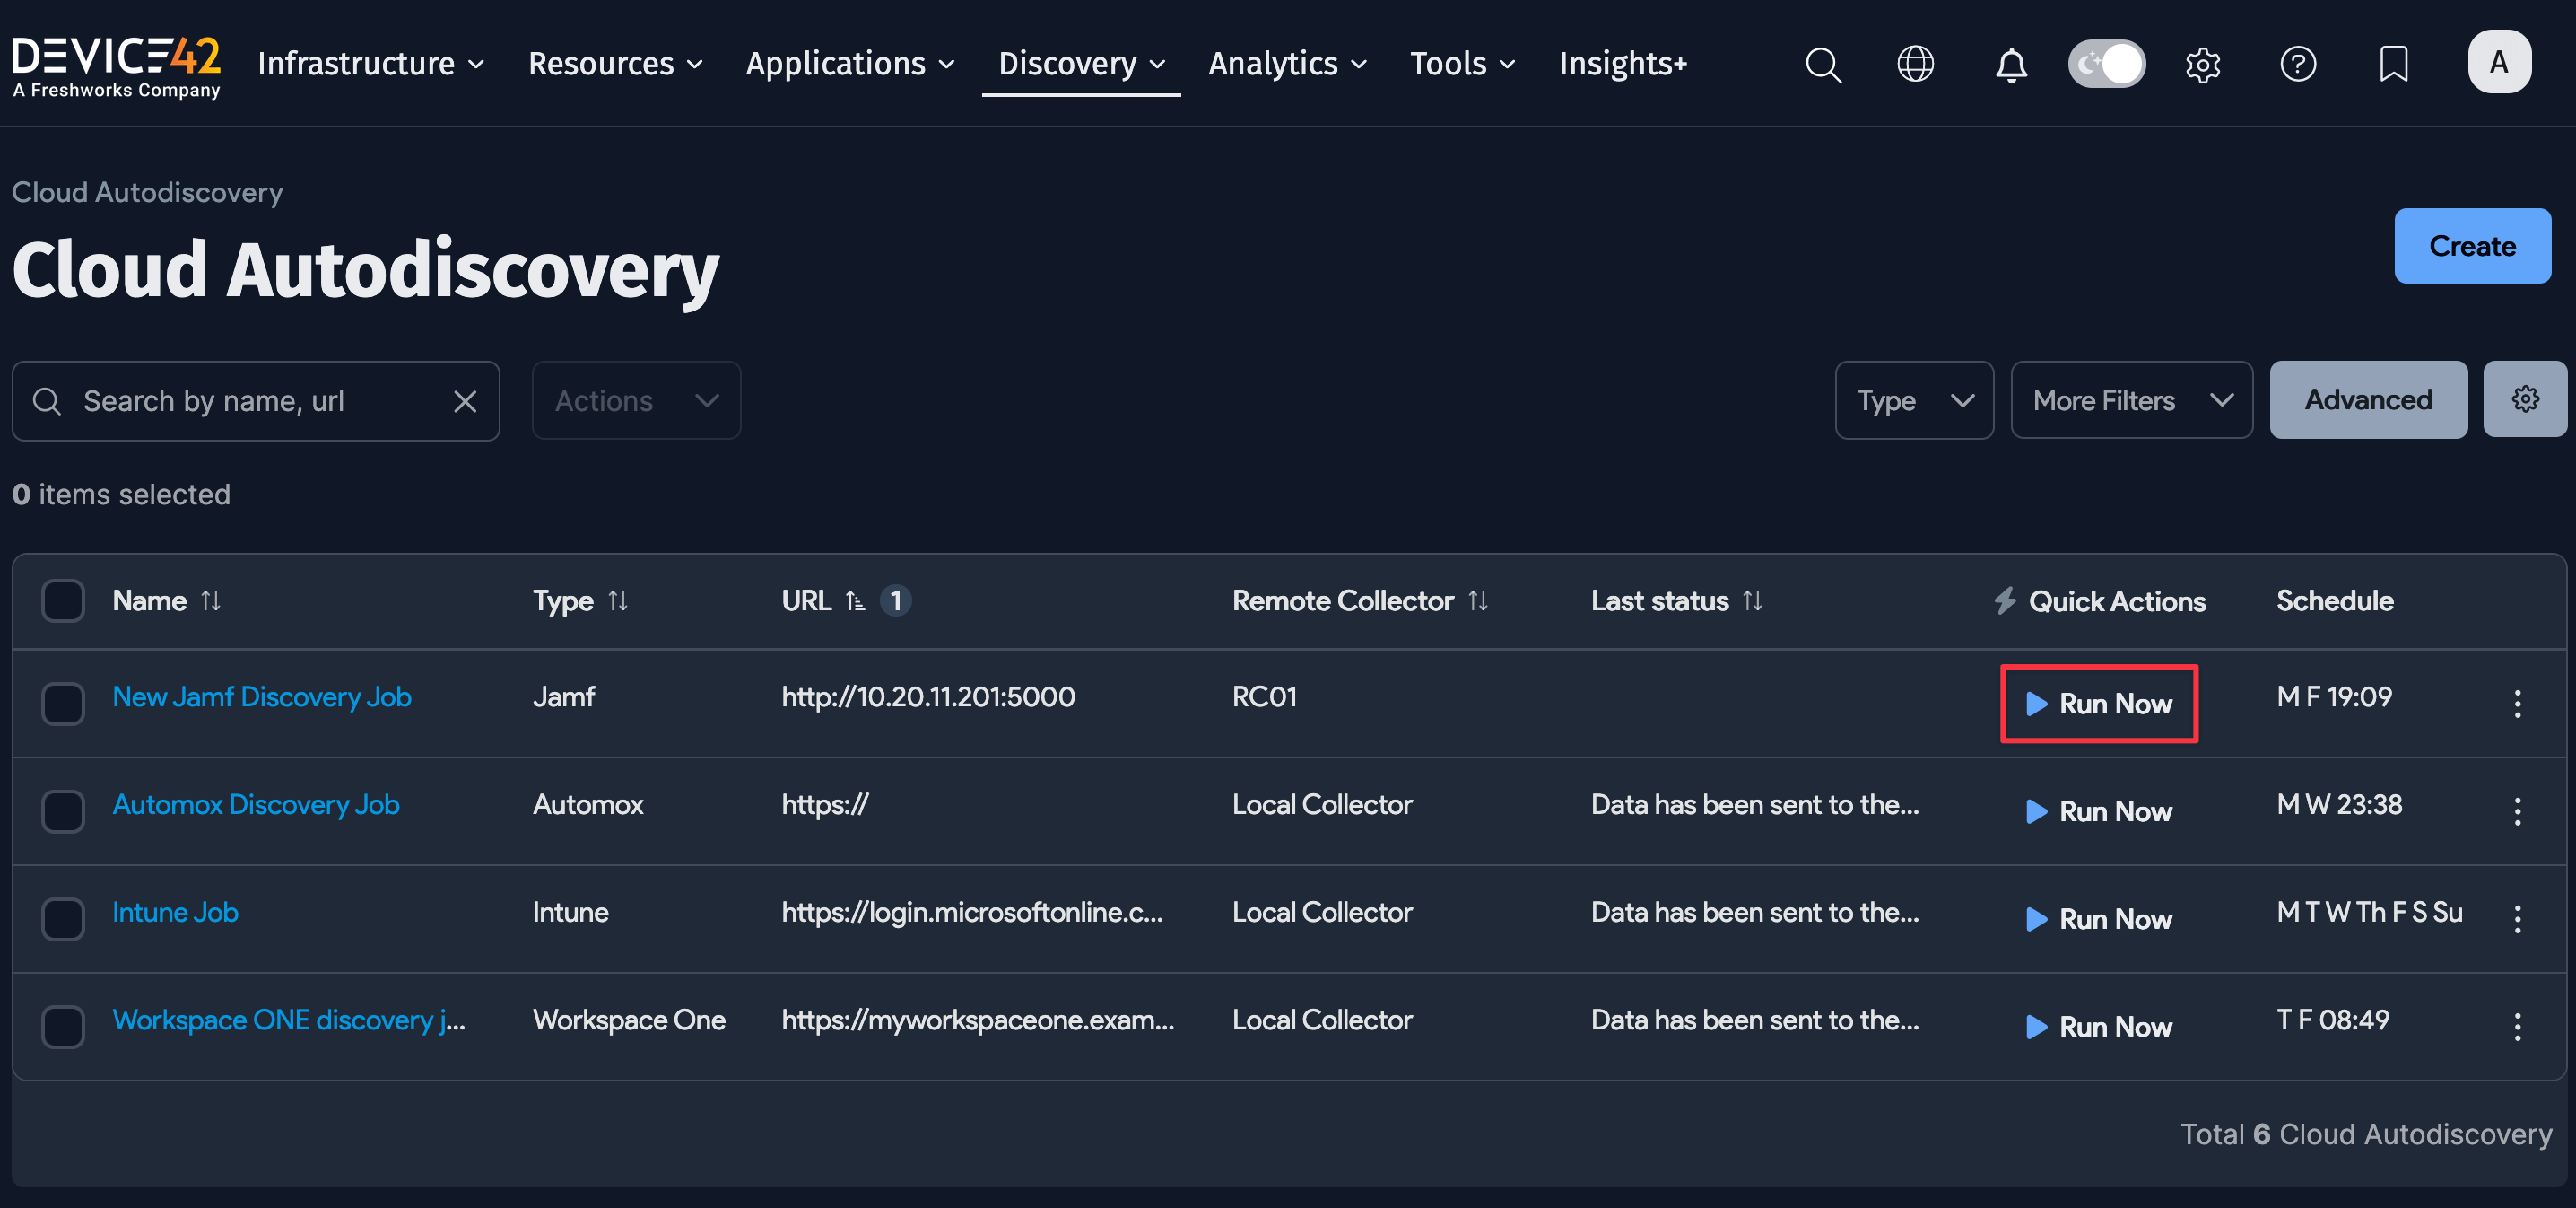Toggle dark mode switch in the header
Image resolution: width=2576 pixels, height=1208 pixels.
click(2107, 63)
